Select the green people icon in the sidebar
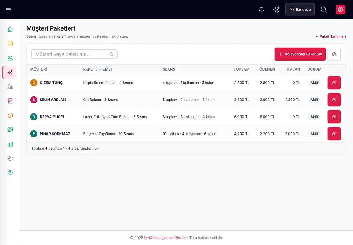 [10, 58]
